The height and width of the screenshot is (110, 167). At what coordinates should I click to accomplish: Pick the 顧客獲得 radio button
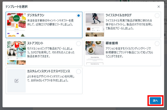(157, 44)
